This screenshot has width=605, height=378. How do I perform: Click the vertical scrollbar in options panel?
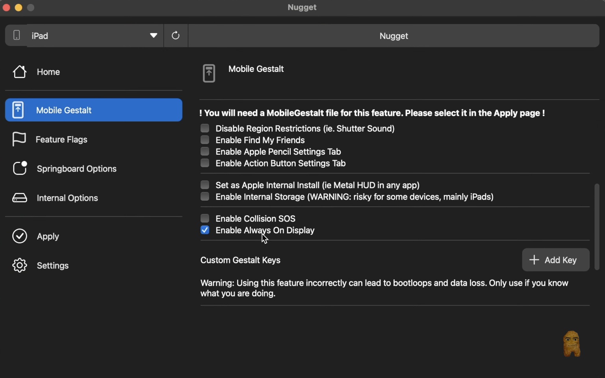coord(597,227)
